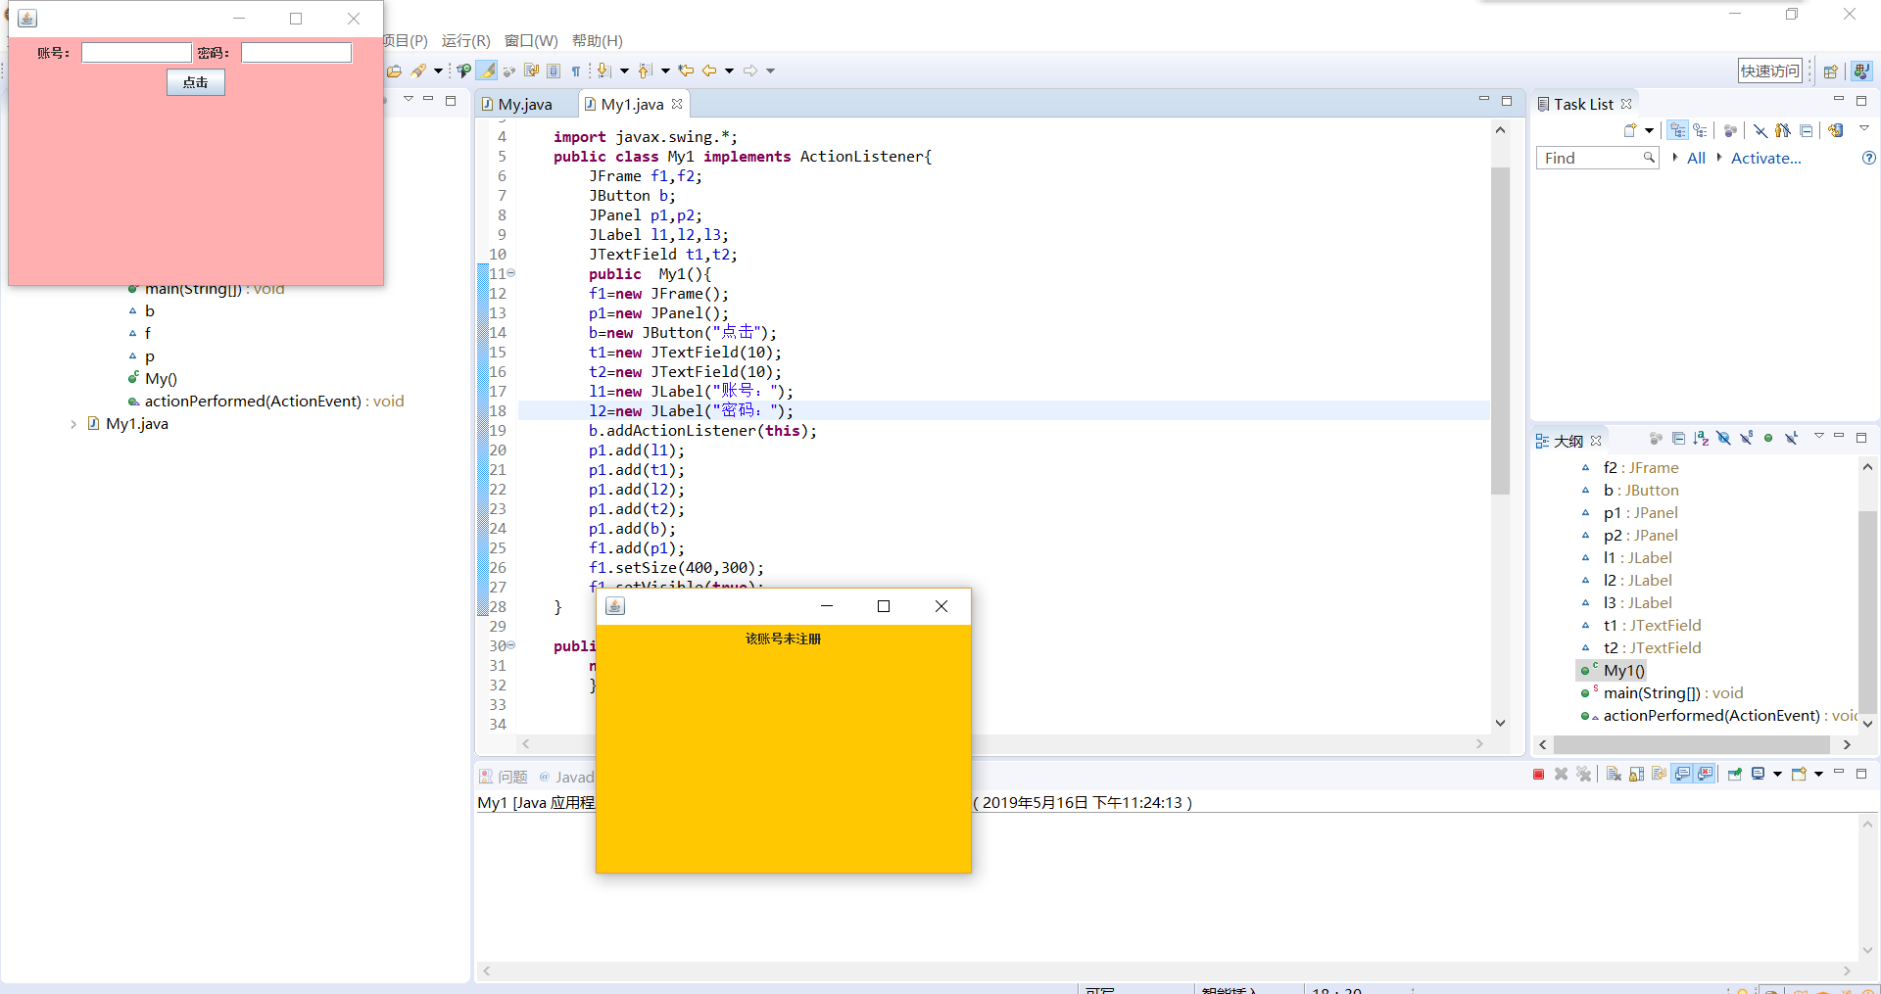
Task: Select the Scheduled presentation icon in Task List
Action: point(1701,130)
